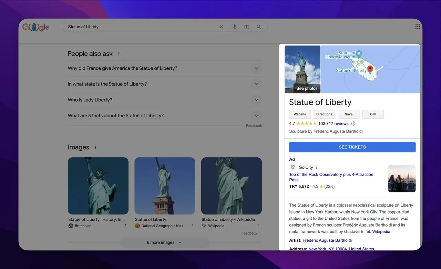Open the Google apps grid icon
Viewport: 441px width, 269px height.
pyautogui.click(x=418, y=27)
